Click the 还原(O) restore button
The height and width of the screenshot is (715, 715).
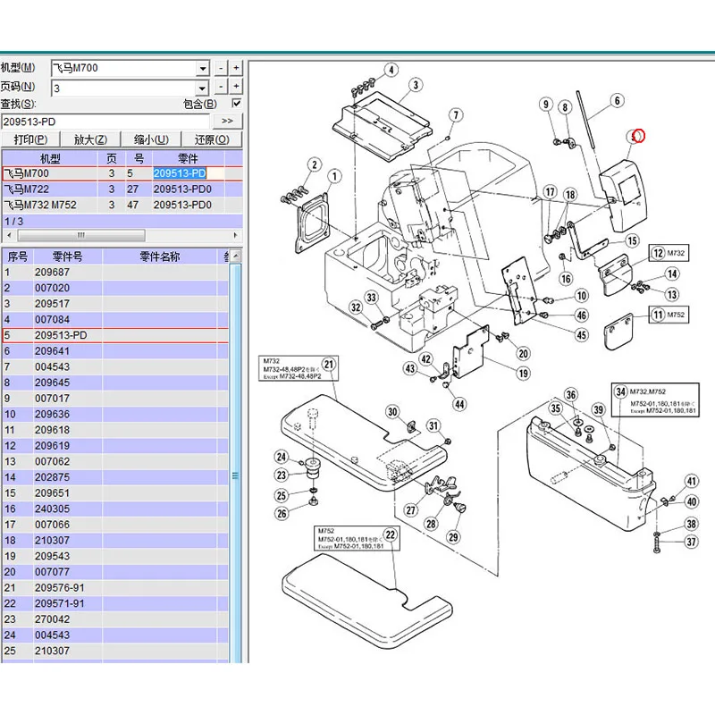point(212,139)
